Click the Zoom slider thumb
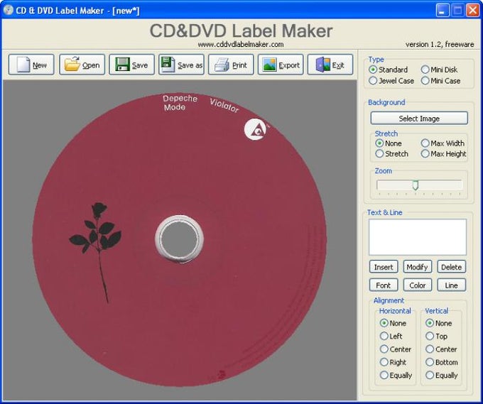Image resolution: width=483 pixels, height=404 pixels. coord(416,185)
